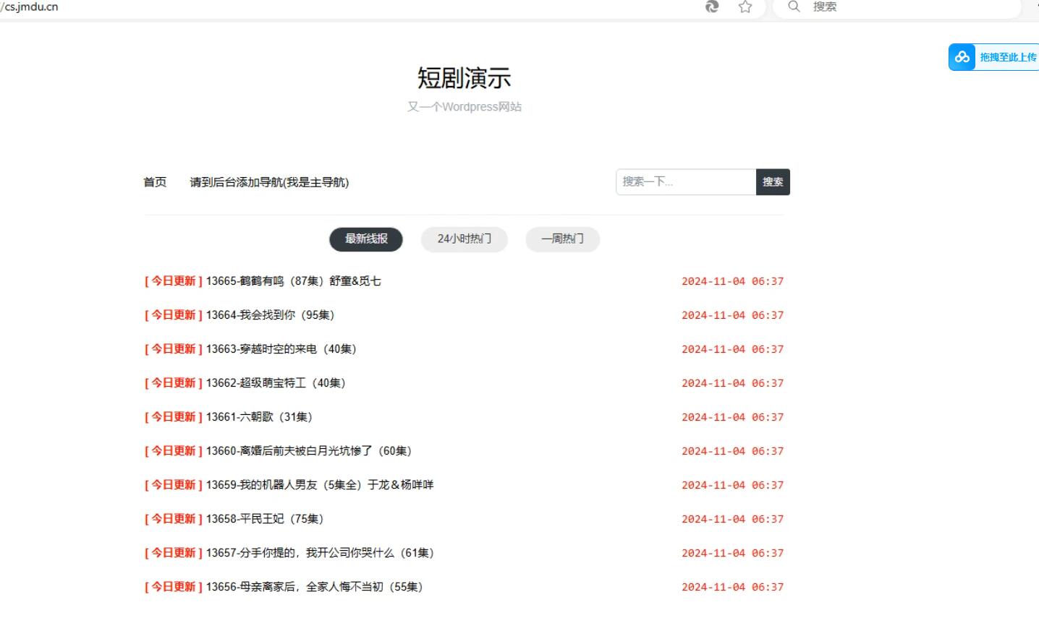Image resolution: width=1039 pixels, height=618 pixels.
Task: Click the magnifier icon in browser search box
Action: point(794,7)
